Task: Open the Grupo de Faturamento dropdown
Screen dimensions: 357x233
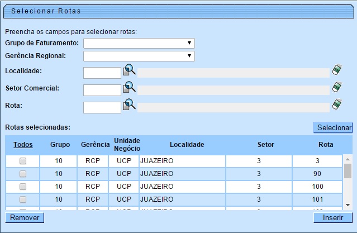Action: 139,43
